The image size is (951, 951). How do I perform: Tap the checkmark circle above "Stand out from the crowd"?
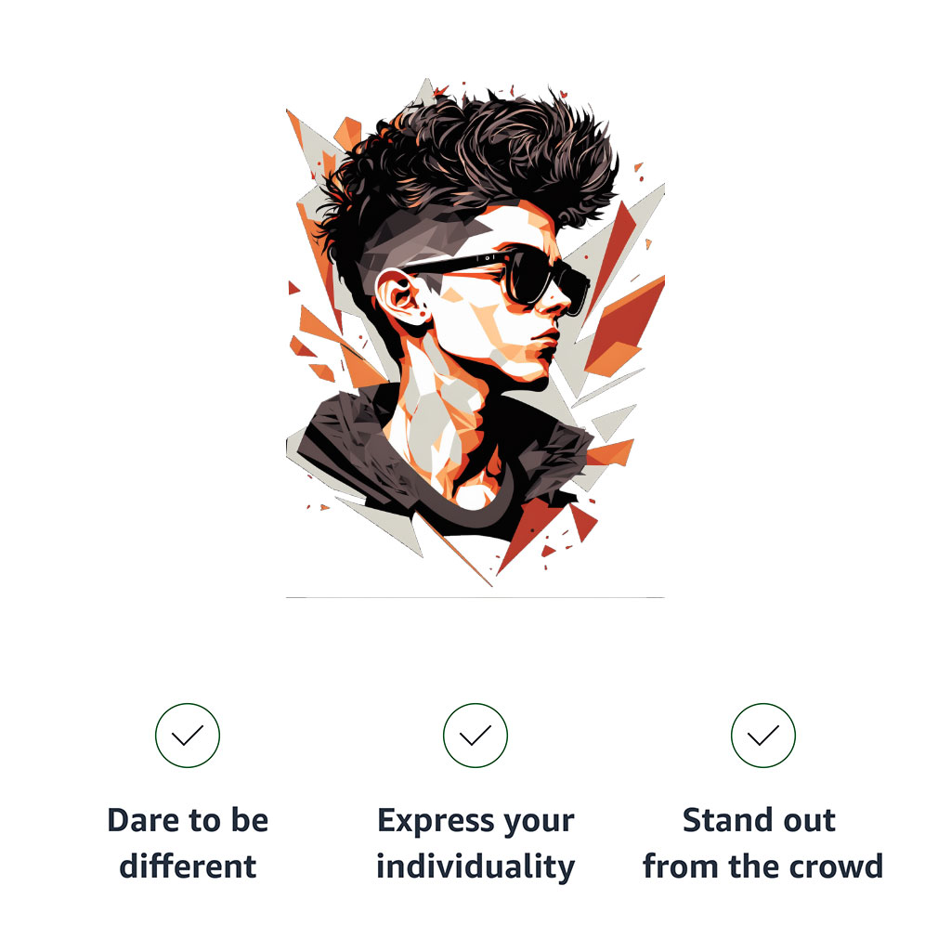763,736
